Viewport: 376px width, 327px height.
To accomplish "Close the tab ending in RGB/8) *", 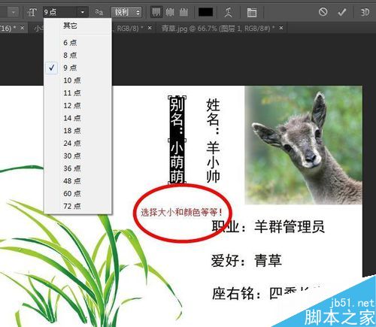I will click(x=150, y=28).
